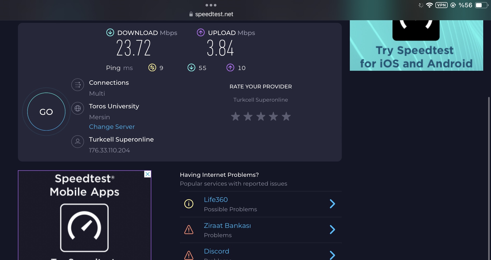Image resolution: width=491 pixels, height=260 pixels.
Task: Start the test with the GO button
Action: click(46, 112)
